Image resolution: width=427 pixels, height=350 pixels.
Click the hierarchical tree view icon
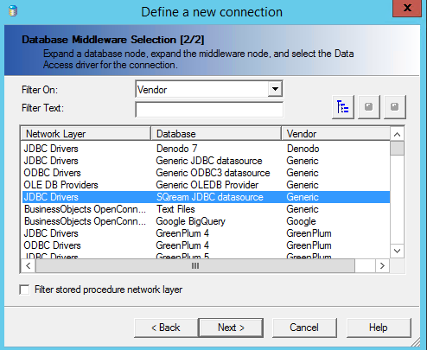[x=343, y=107]
